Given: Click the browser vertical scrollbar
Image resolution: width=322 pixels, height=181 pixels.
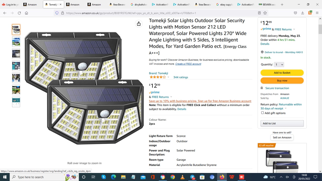Looking at the screenshot, I should [320, 29].
